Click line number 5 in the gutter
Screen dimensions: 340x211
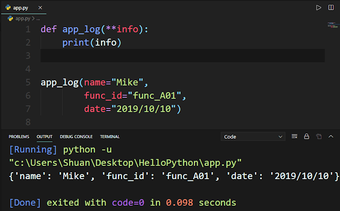[x=28, y=82]
